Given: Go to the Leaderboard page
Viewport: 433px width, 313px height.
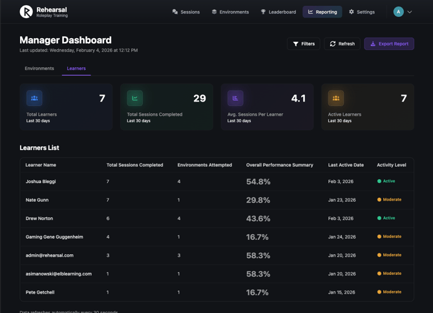Looking at the screenshot, I should [x=278, y=12].
